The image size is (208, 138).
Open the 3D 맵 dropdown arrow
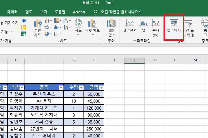[114, 35]
